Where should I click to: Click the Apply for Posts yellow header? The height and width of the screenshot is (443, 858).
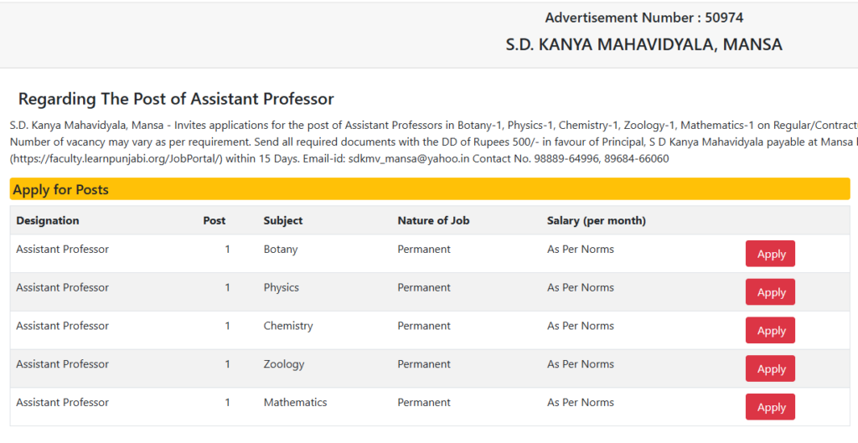point(430,189)
